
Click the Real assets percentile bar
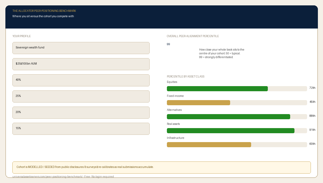pos(237,131)
